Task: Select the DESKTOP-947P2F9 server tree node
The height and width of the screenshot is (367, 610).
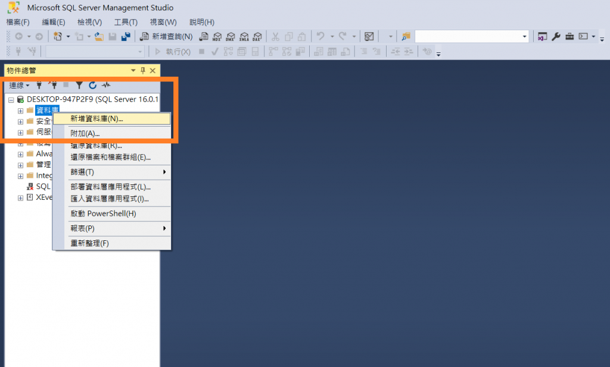Action: point(92,99)
